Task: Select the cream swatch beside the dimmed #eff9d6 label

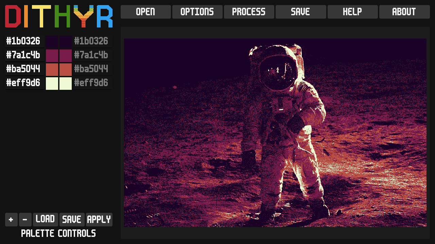Action: click(x=66, y=83)
